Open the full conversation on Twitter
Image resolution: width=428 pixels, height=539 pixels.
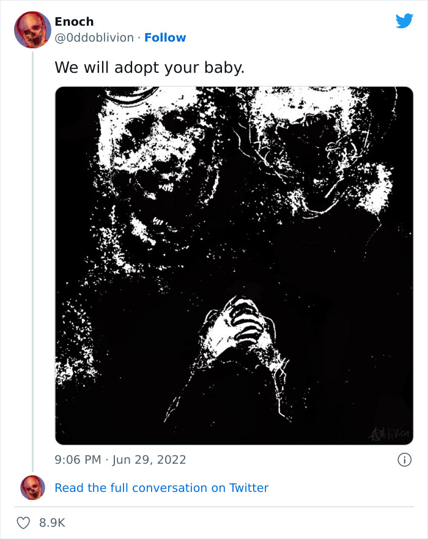161,488
